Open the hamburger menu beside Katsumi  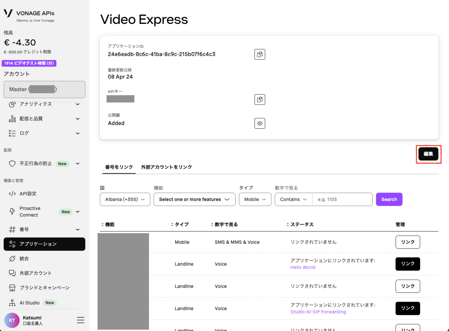click(80, 320)
